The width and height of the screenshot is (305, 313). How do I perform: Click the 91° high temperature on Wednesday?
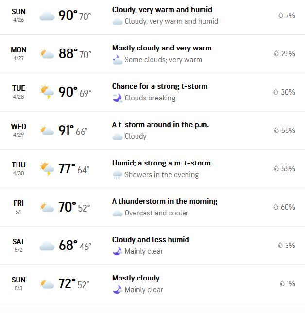click(x=66, y=131)
